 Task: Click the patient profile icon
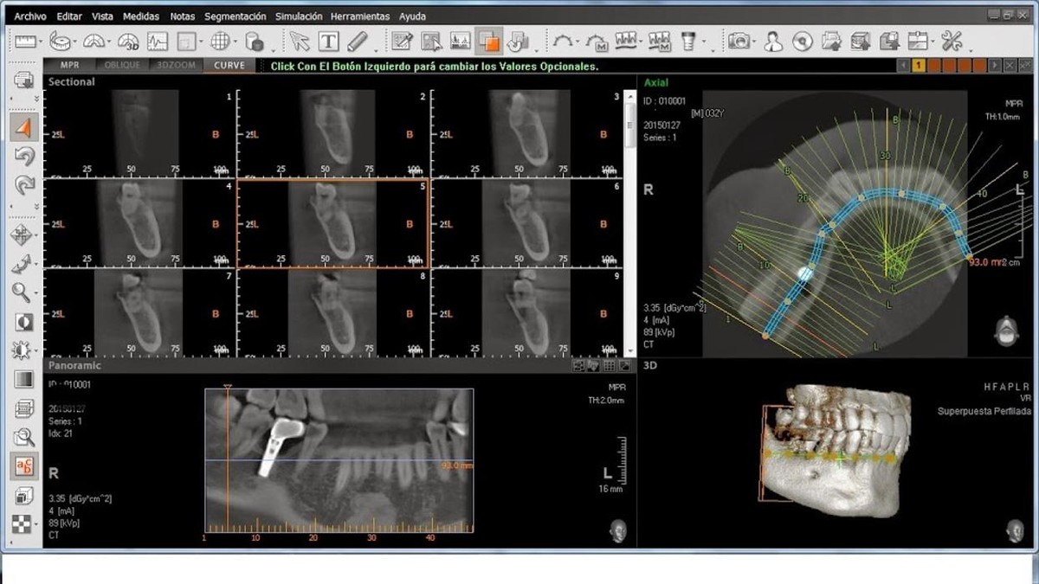point(773,41)
